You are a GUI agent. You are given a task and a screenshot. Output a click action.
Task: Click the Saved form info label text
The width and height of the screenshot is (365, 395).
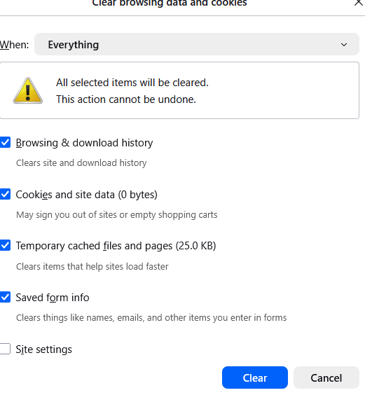tap(53, 298)
